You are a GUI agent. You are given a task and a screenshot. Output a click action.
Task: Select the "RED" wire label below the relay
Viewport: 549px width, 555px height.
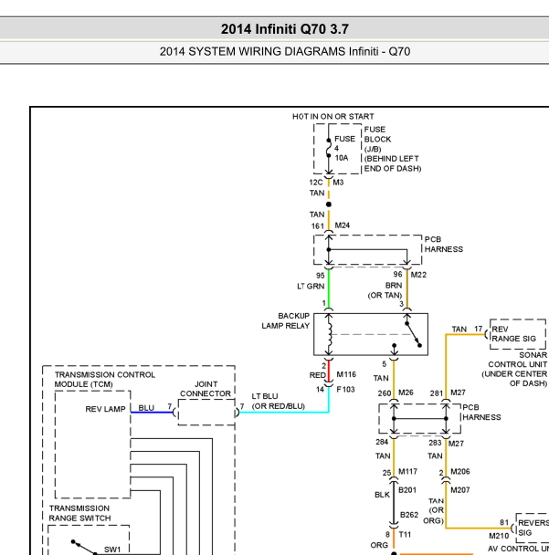[317, 375]
